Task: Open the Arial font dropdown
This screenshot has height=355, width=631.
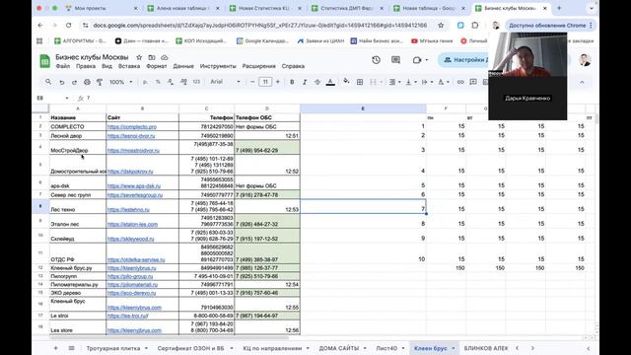Action: (x=226, y=82)
